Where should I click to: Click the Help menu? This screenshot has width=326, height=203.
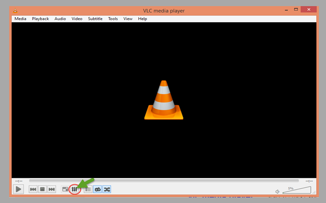coord(142,19)
